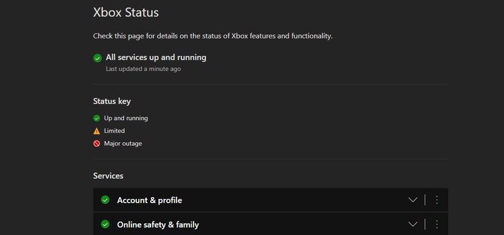The image size is (504, 235).
Task: Click the Status key heading
Action: click(x=112, y=101)
